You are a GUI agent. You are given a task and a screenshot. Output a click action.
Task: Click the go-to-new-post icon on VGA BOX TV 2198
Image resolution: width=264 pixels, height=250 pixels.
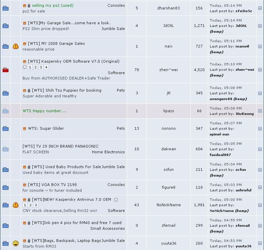(25, 185)
